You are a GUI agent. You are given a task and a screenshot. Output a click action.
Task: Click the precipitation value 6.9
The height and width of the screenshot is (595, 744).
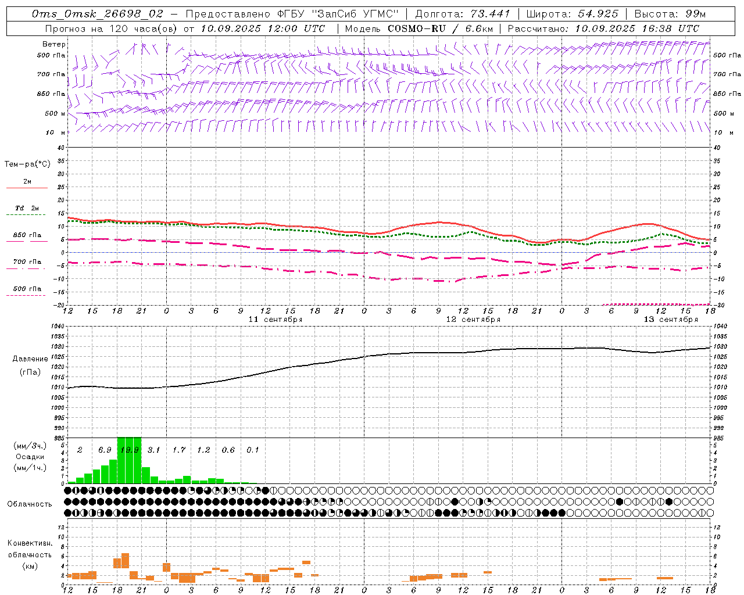(x=105, y=450)
